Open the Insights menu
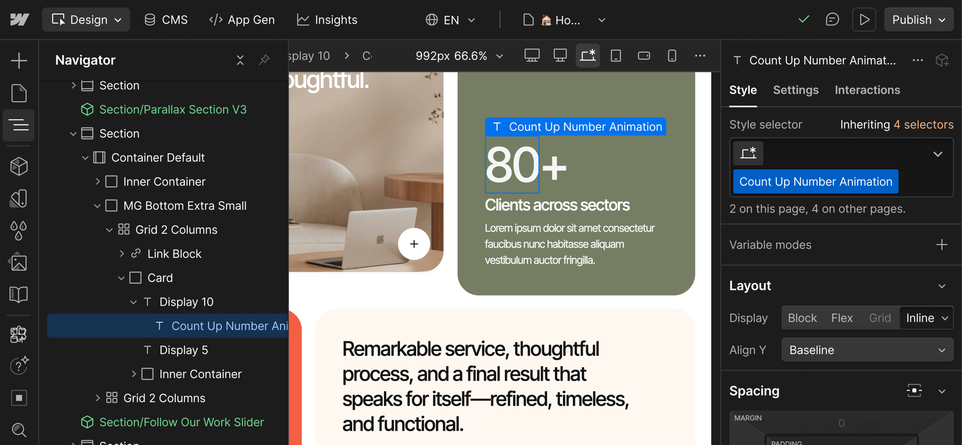The width and height of the screenshot is (962, 445). [327, 19]
